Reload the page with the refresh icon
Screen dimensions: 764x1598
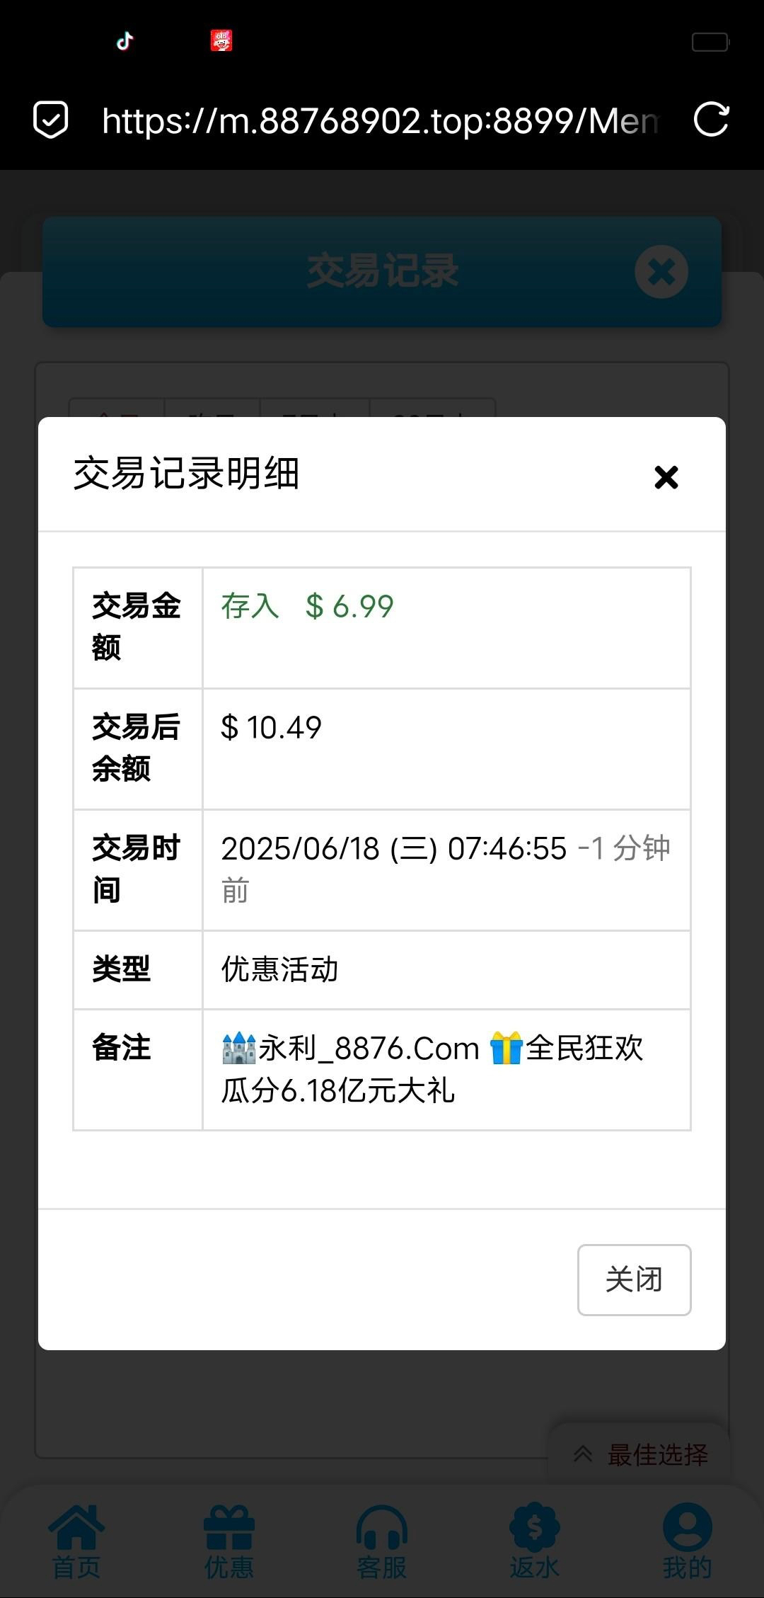click(x=711, y=120)
